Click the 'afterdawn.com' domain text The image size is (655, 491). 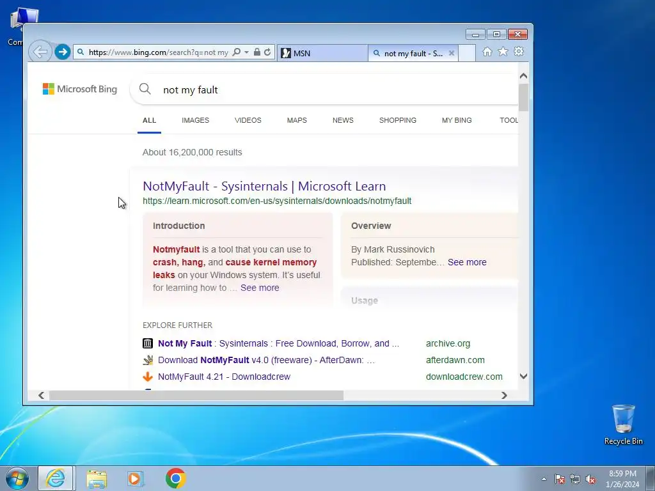(455, 360)
